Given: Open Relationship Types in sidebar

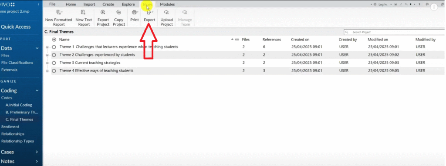Looking at the screenshot, I should (17, 141).
